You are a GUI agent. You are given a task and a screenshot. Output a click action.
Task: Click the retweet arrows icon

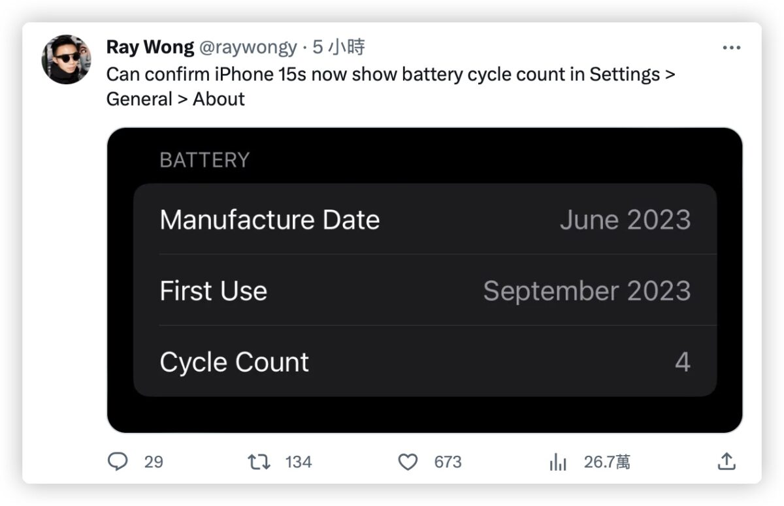click(x=259, y=462)
